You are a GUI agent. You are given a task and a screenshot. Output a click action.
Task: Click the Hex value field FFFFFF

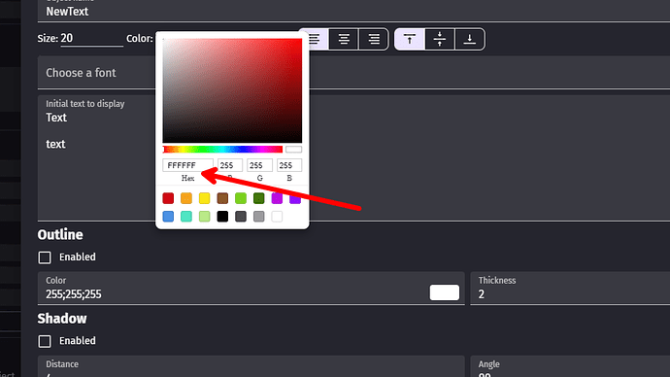coord(187,165)
